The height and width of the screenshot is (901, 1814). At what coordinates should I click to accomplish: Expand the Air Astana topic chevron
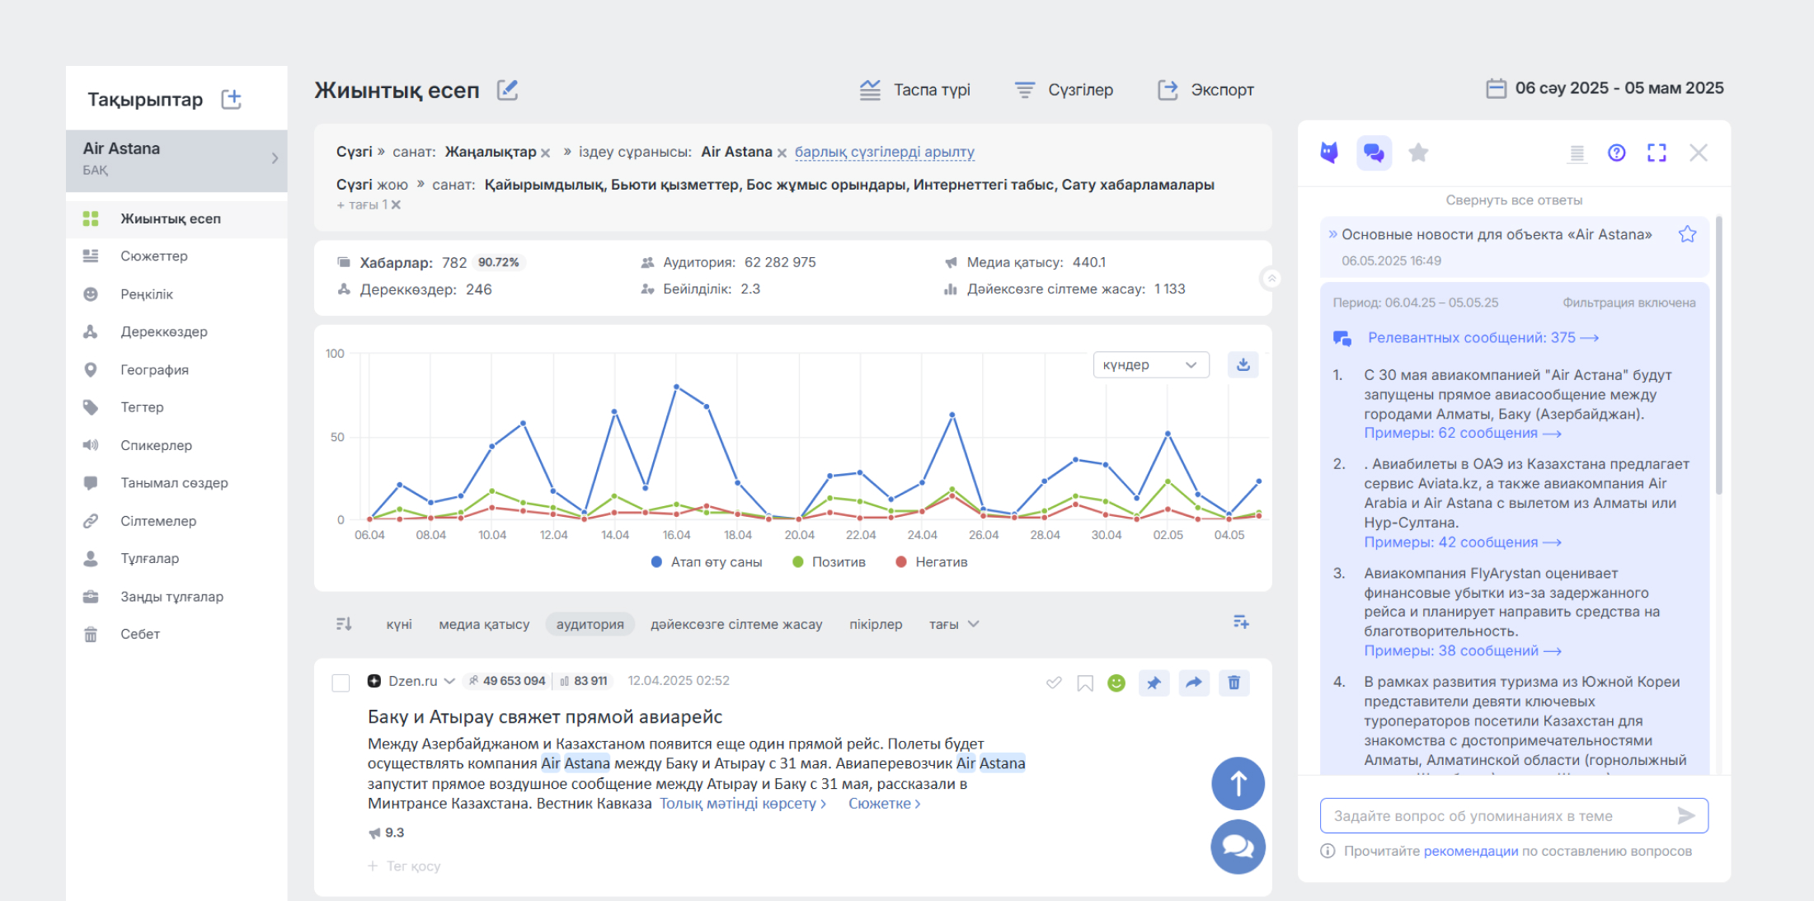(x=275, y=158)
